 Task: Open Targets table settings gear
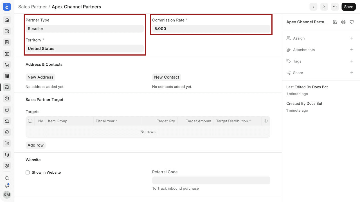[266, 121]
